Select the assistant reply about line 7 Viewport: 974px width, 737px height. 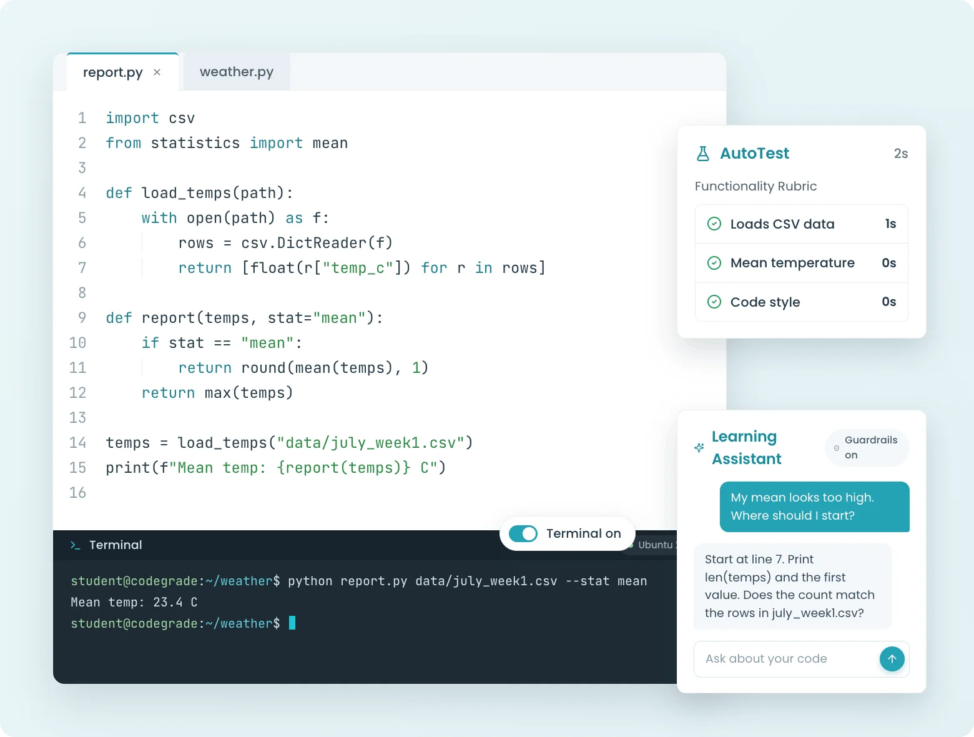(792, 586)
